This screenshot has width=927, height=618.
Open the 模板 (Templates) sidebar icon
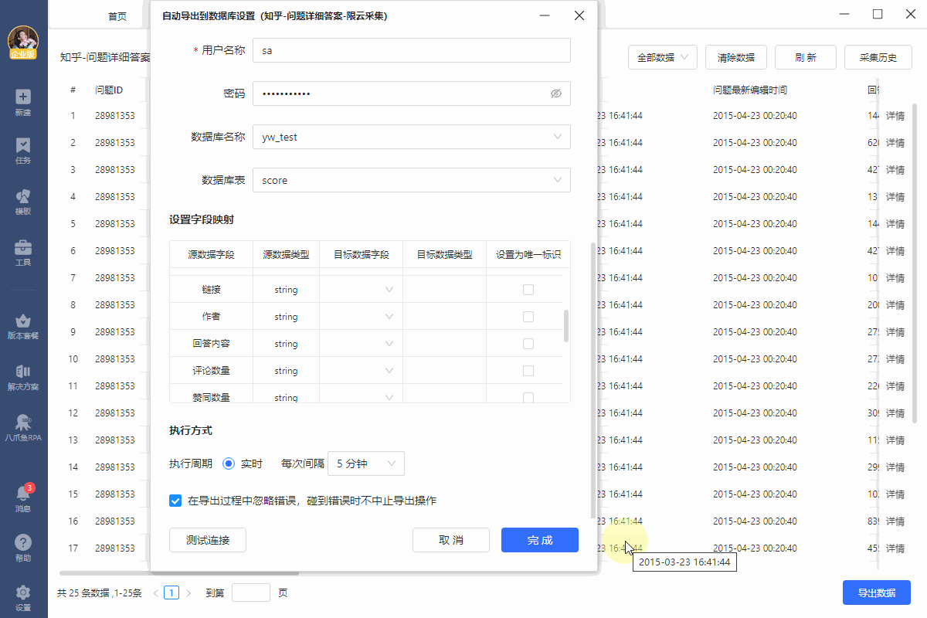tap(23, 201)
